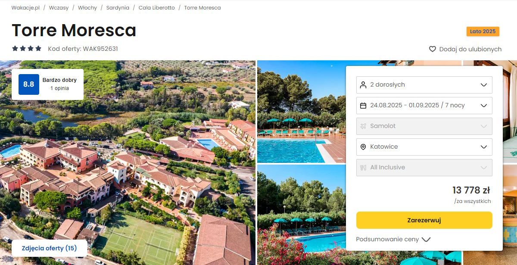
Task: Click the heart icon for favorites
Action: 433,49
